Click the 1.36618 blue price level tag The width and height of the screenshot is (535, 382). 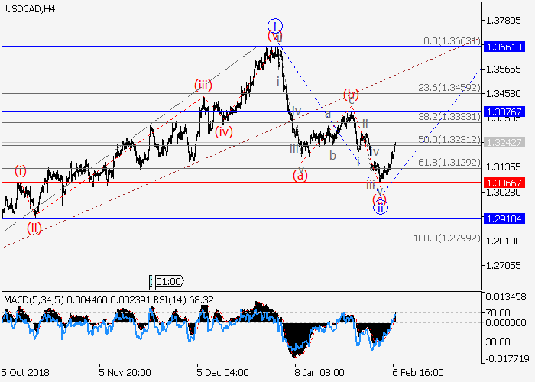(x=504, y=47)
